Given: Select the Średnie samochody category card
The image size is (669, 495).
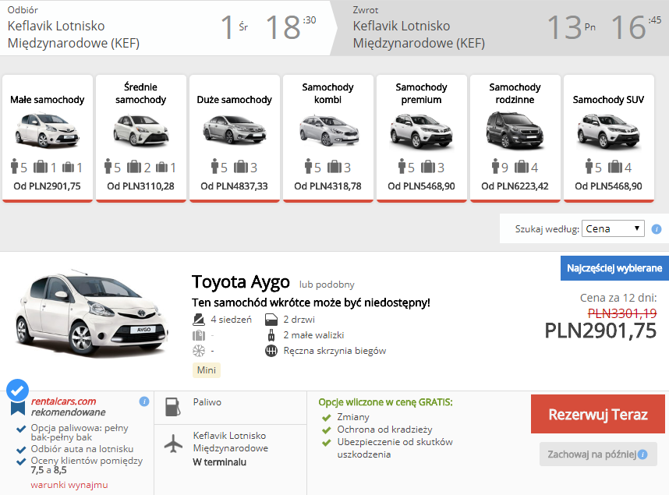Looking at the screenshot, I should (x=141, y=138).
